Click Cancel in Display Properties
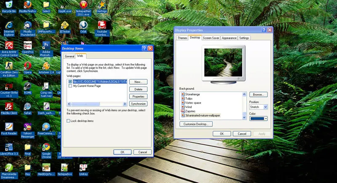337x183 pixels. (242, 134)
